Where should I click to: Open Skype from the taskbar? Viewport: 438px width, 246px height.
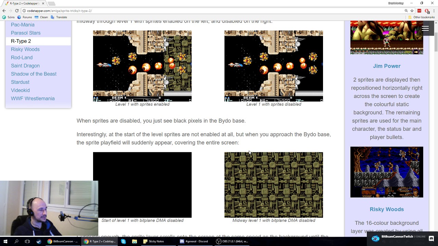[123, 241]
